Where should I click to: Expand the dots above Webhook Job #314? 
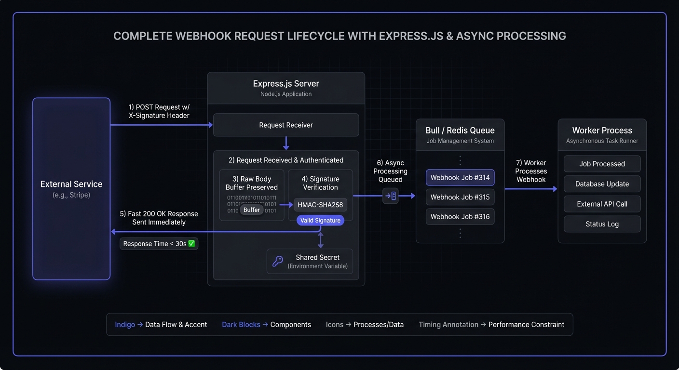pos(460,160)
